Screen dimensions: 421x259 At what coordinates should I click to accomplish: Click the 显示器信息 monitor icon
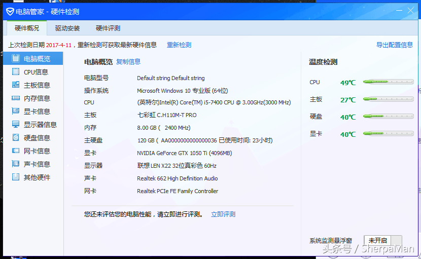click(x=16, y=124)
